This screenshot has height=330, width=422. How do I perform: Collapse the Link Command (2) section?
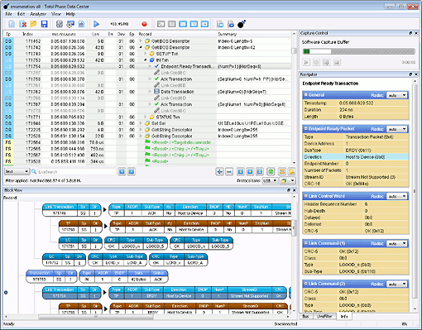306,284
